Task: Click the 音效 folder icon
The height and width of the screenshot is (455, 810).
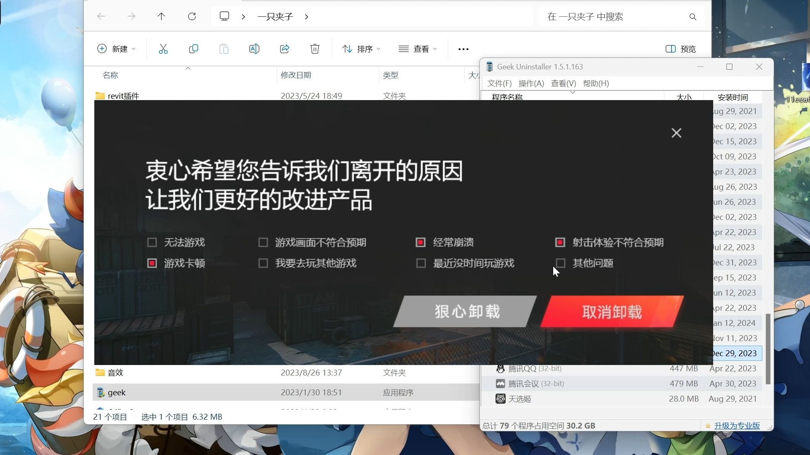Action: (x=100, y=373)
